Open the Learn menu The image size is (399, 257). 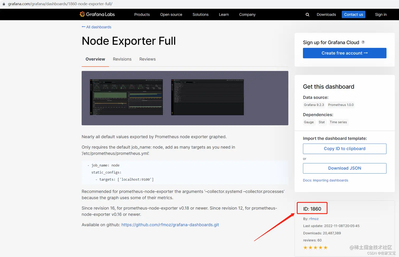(224, 14)
